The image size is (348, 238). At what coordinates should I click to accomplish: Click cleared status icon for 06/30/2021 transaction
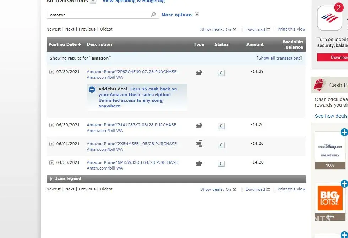(221, 126)
